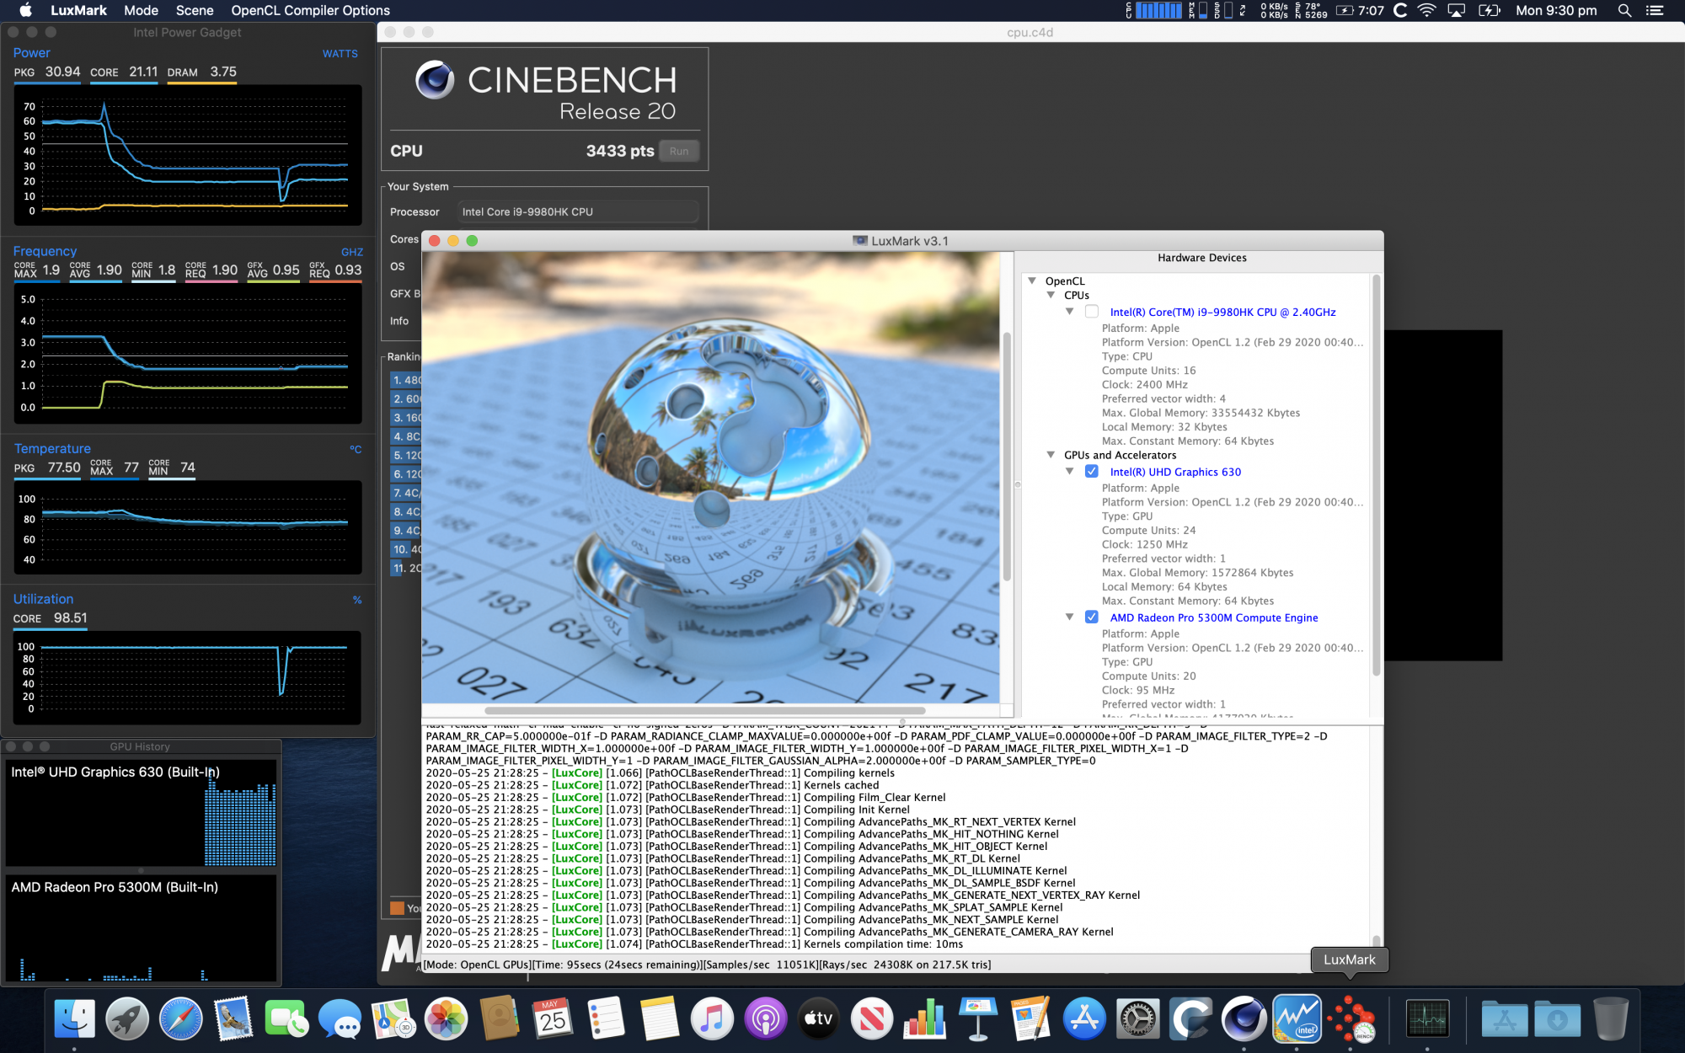1685x1053 pixels.
Task: Collapse the CPUs group triangle
Action: tap(1051, 296)
